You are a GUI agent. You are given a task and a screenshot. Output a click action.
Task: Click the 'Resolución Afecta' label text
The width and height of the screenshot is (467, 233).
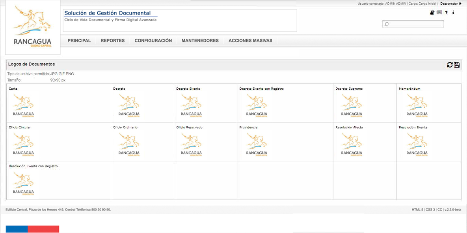tap(349, 128)
